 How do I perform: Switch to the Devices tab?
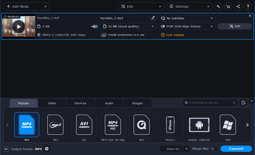(x=80, y=103)
